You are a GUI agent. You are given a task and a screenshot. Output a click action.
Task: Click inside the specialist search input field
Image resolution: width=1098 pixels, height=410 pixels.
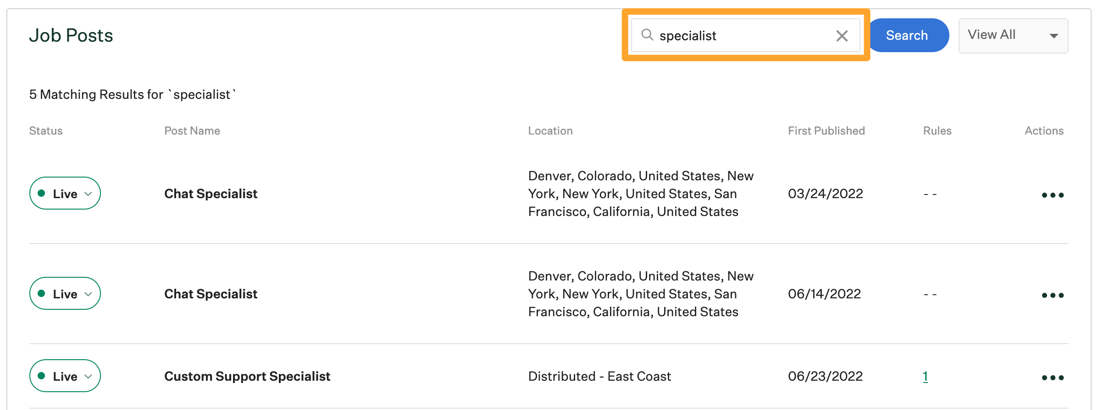pyautogui.click(x=734, y=36)
